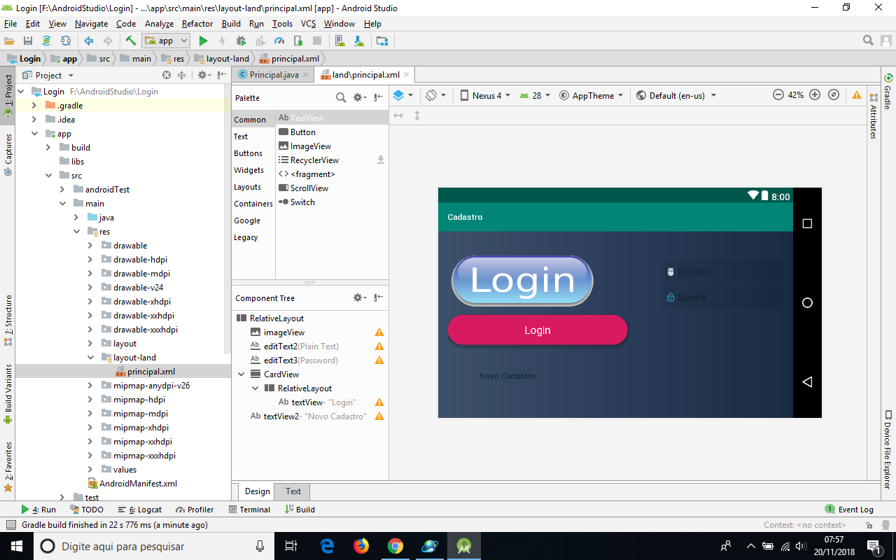Zoom to fit the design screen

(x=834, y=95)
